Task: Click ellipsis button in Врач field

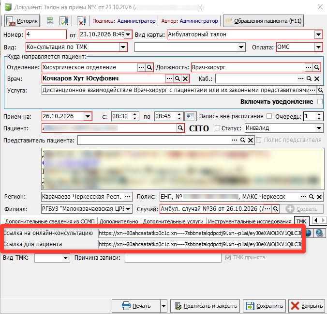Action: coord(169,78)
